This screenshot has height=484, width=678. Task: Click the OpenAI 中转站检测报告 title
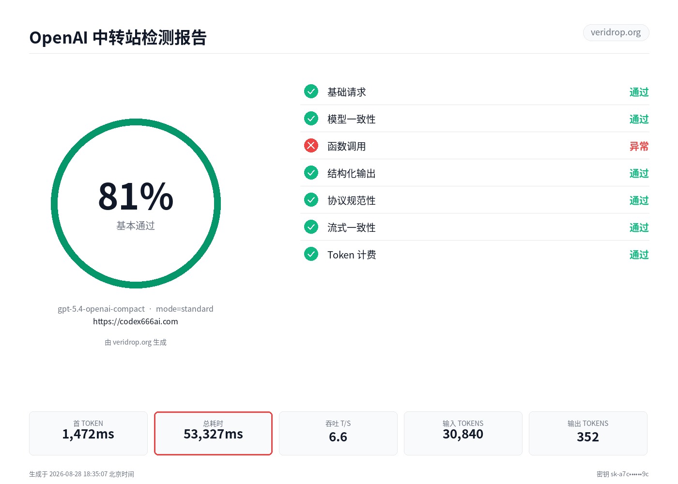[118, 38]
